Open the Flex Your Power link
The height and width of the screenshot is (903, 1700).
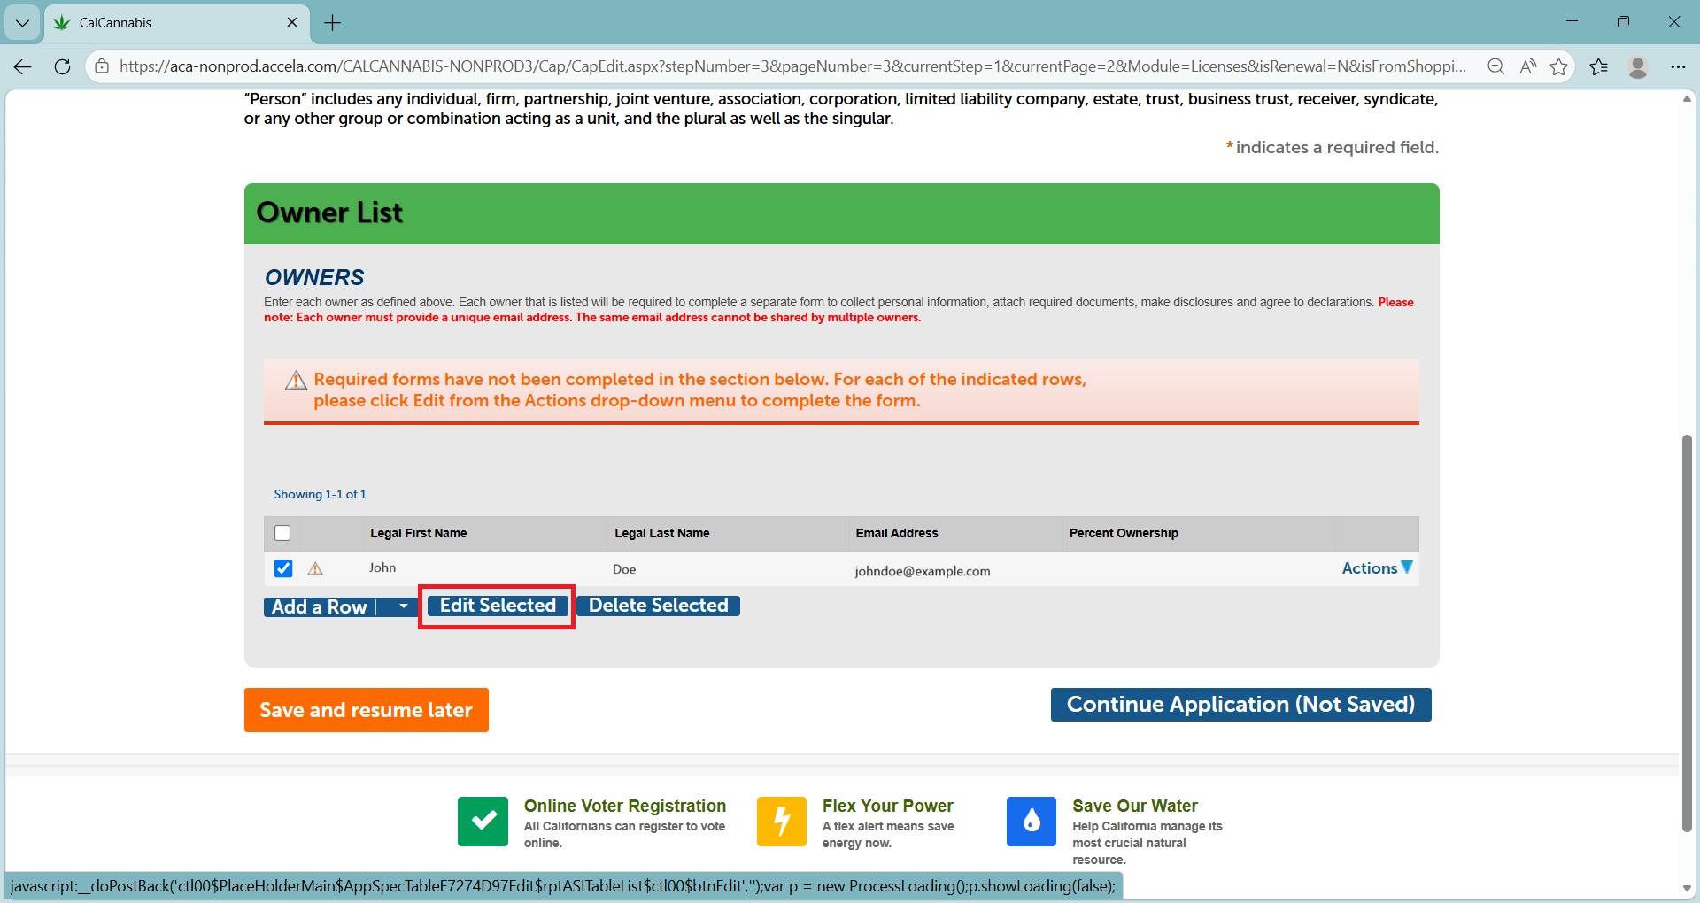(x=887, y=807)
